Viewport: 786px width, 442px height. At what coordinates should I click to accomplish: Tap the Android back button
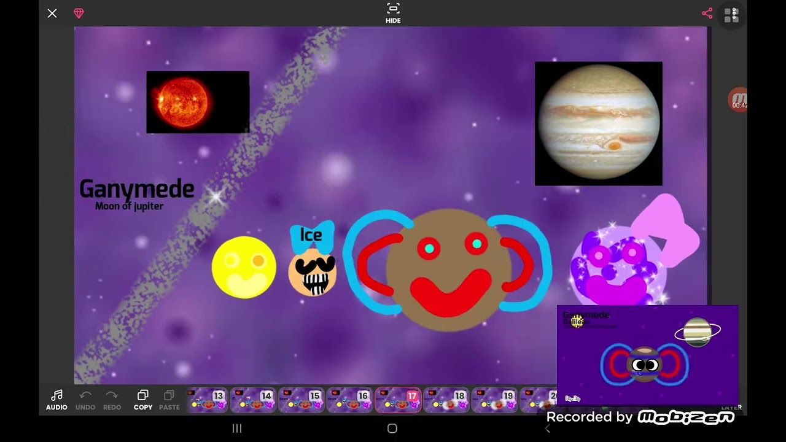tap(548, 428)
